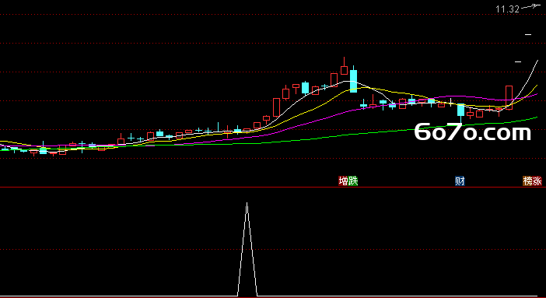Select the peak of the indicator spike

(x=247, y=204)
